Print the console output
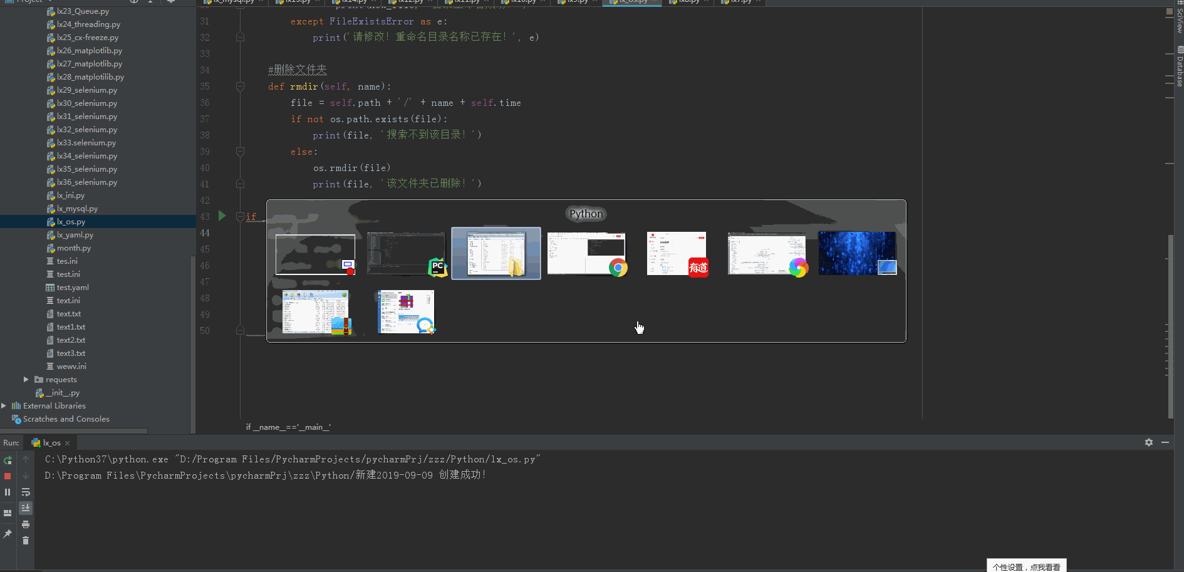 [x=26, y=524]
